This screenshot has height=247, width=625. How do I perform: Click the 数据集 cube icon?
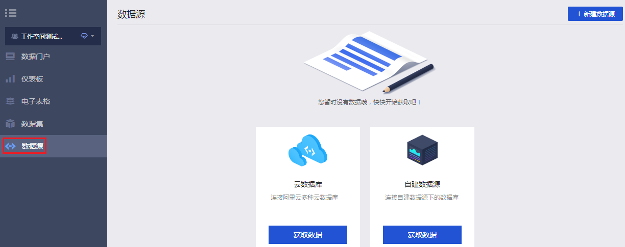[x=10, y=124]
